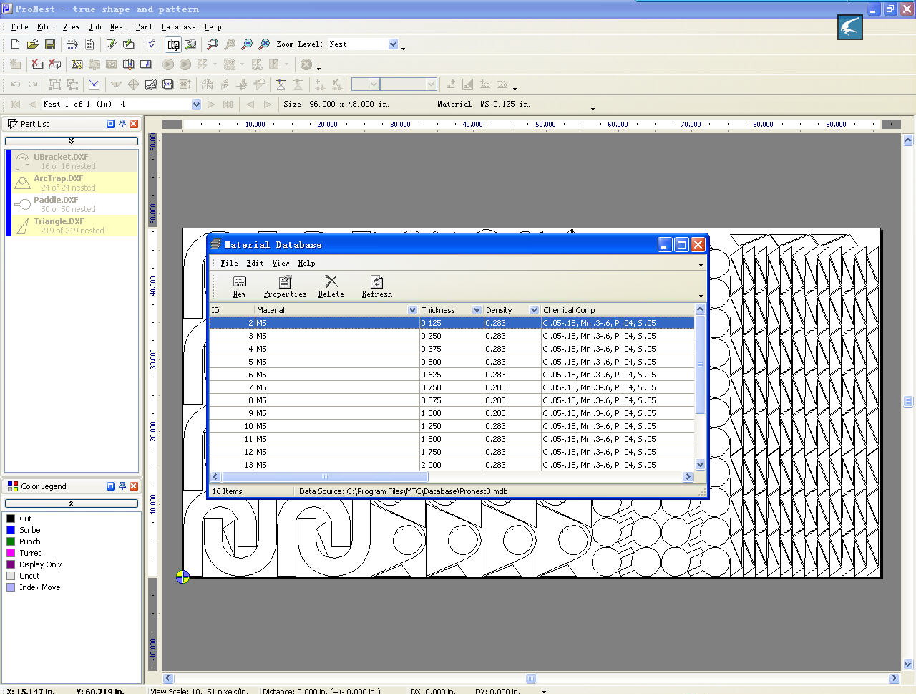The width and height of the screenshot is (916, 694).
Task: Click the Chemical Comp column header
Action: click(x=617, y=310)
